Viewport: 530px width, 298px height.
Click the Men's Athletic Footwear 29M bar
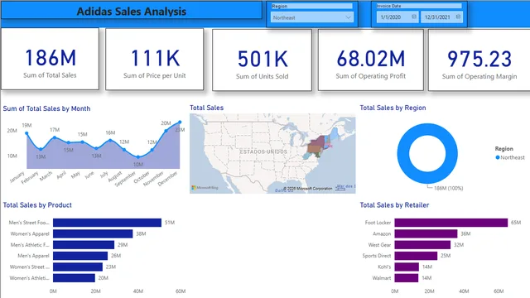click(x=84, y=245)
